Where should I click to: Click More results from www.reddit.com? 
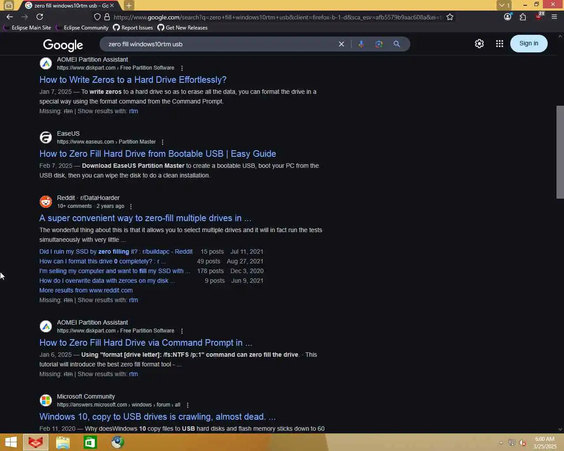86,290
